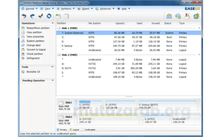The width and height of the screenshot is (221, 137).
Task: Click the Defragment icon
Action: click(x=23, y=58)
